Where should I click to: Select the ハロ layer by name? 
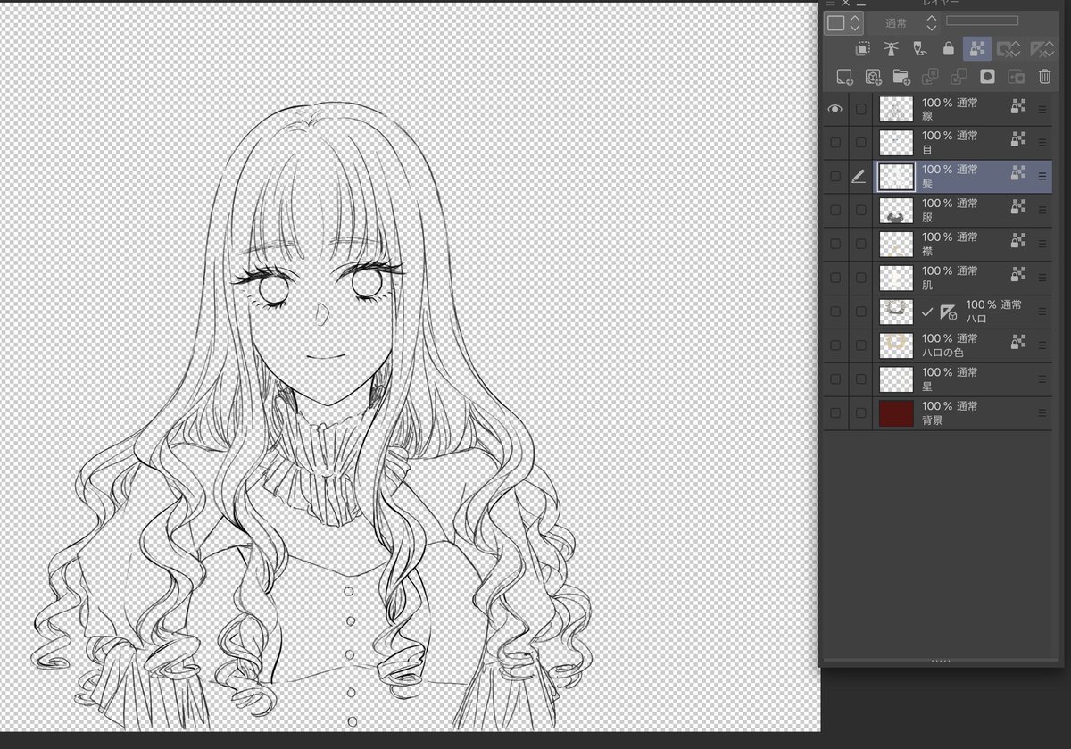click(976, 319)
